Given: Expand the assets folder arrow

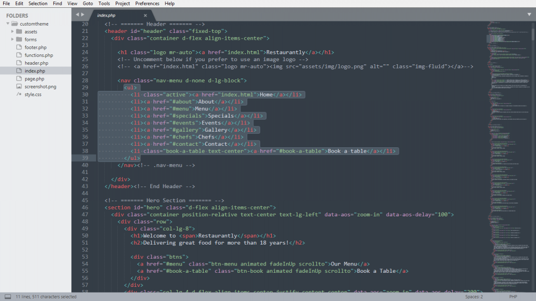Looking at the screenshot, I should point(12,31).
